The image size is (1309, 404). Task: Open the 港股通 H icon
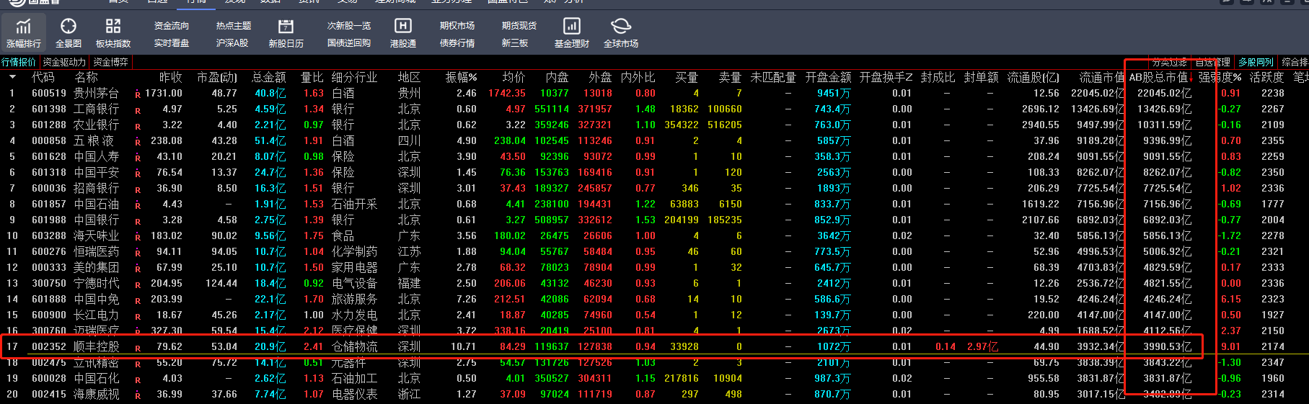402,26
